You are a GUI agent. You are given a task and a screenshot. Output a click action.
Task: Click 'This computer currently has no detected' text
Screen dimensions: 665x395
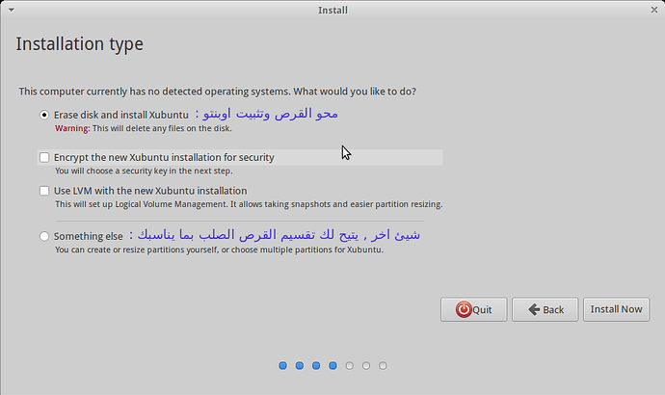[217, 92]
